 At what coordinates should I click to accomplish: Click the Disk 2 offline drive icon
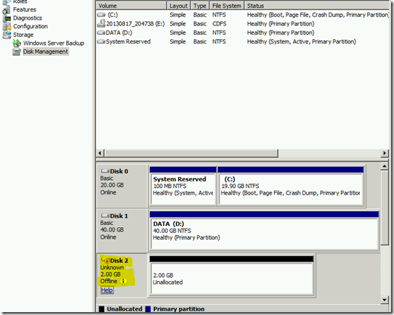point(105,261)
